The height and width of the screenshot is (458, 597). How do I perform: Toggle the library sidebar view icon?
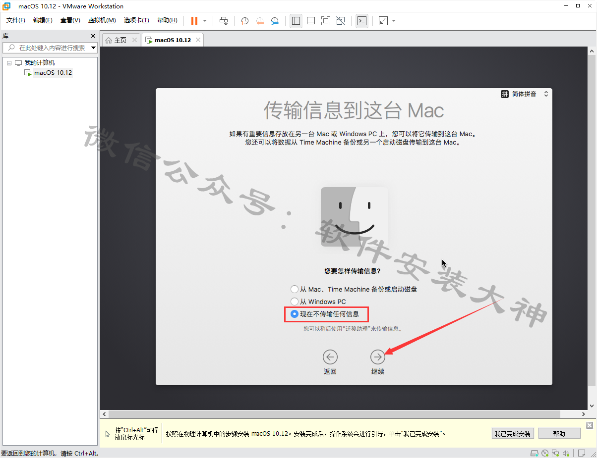coord(296,21)
